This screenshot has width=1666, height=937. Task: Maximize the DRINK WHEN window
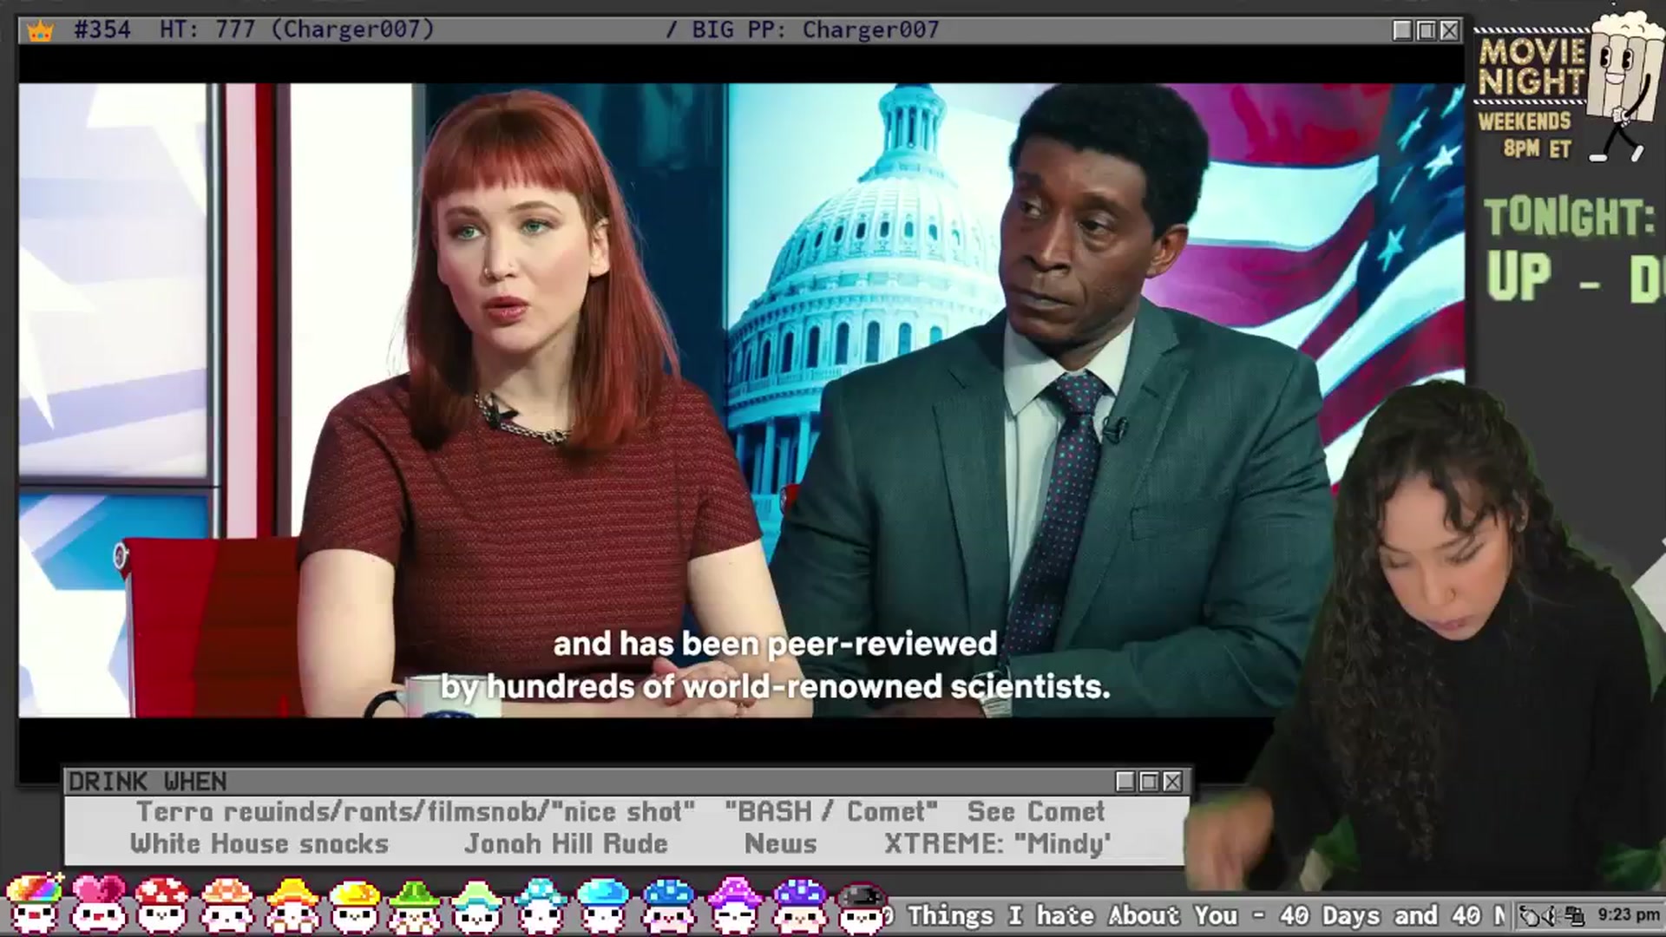[1149, 782]
